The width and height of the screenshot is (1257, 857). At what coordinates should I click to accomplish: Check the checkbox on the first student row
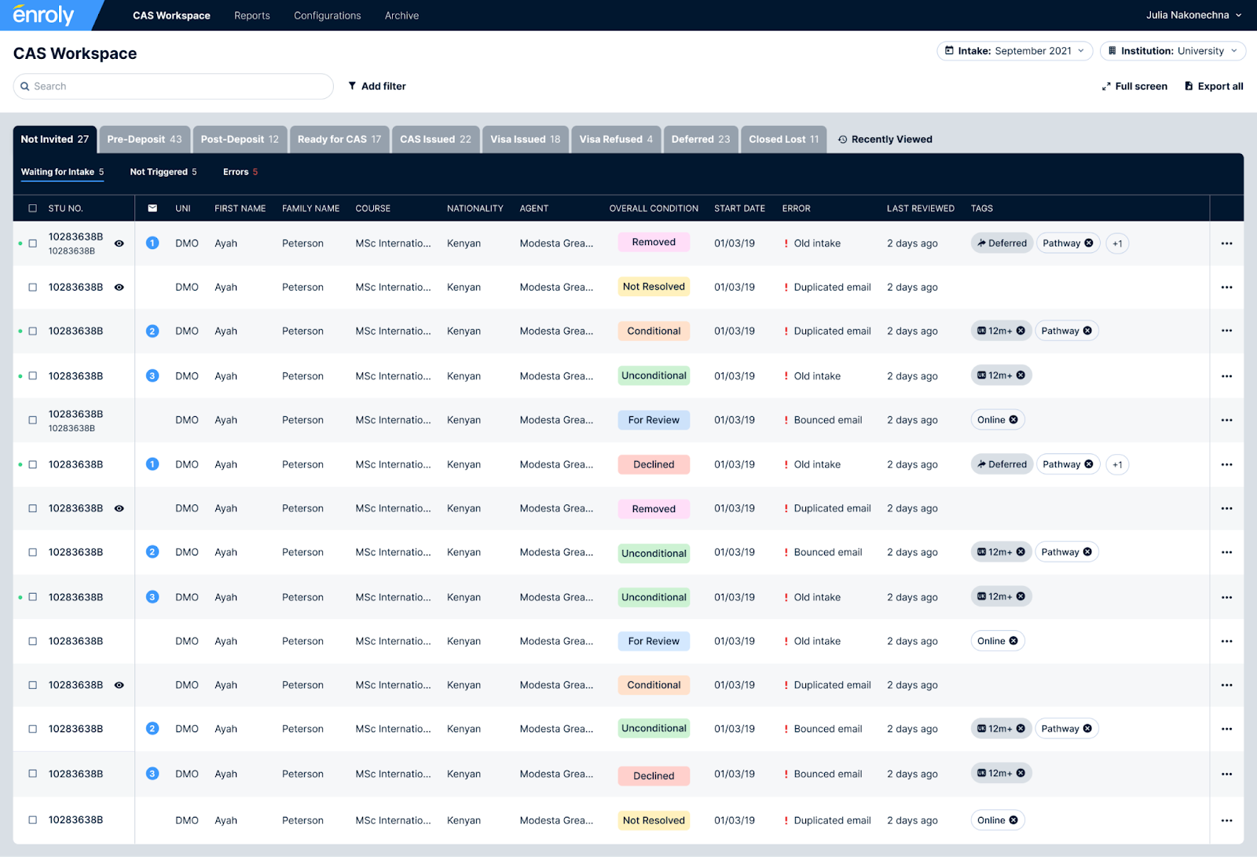[x=32, y=244]
